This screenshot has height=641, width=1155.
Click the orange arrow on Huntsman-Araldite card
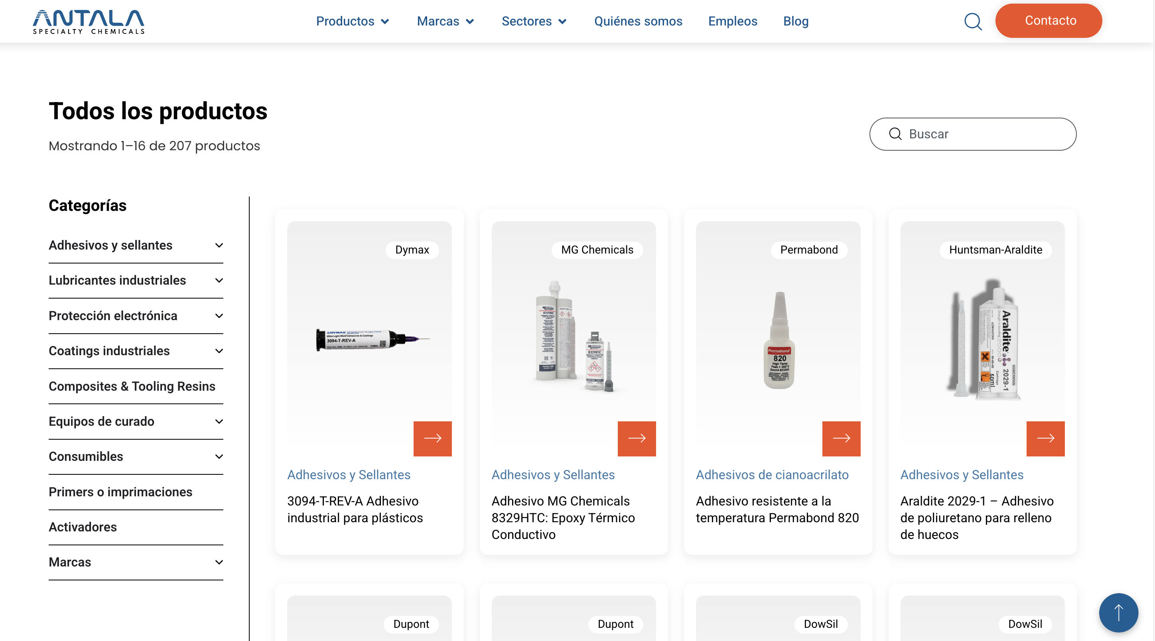tap(1045, 438)
